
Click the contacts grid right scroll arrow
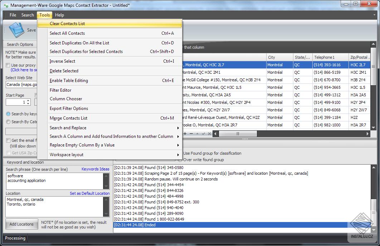pyautogui.click(x=367, y=134)
